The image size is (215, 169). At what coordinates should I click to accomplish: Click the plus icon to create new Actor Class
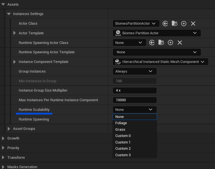click(184, 24)
